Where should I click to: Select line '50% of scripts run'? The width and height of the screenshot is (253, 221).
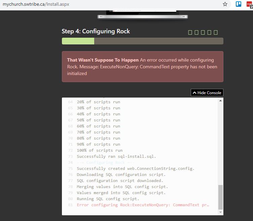click(99, 120)
